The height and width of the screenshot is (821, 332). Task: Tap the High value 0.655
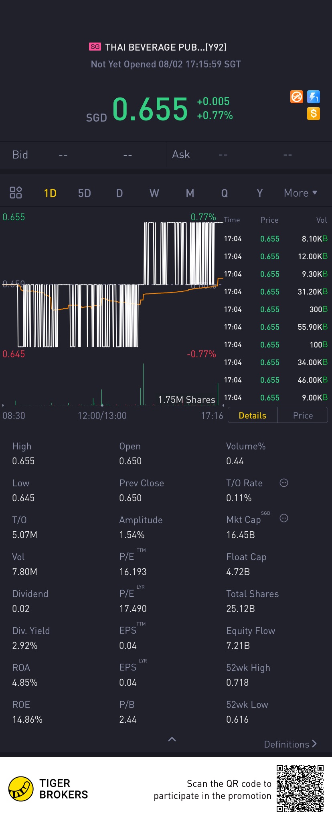[23, 461]
